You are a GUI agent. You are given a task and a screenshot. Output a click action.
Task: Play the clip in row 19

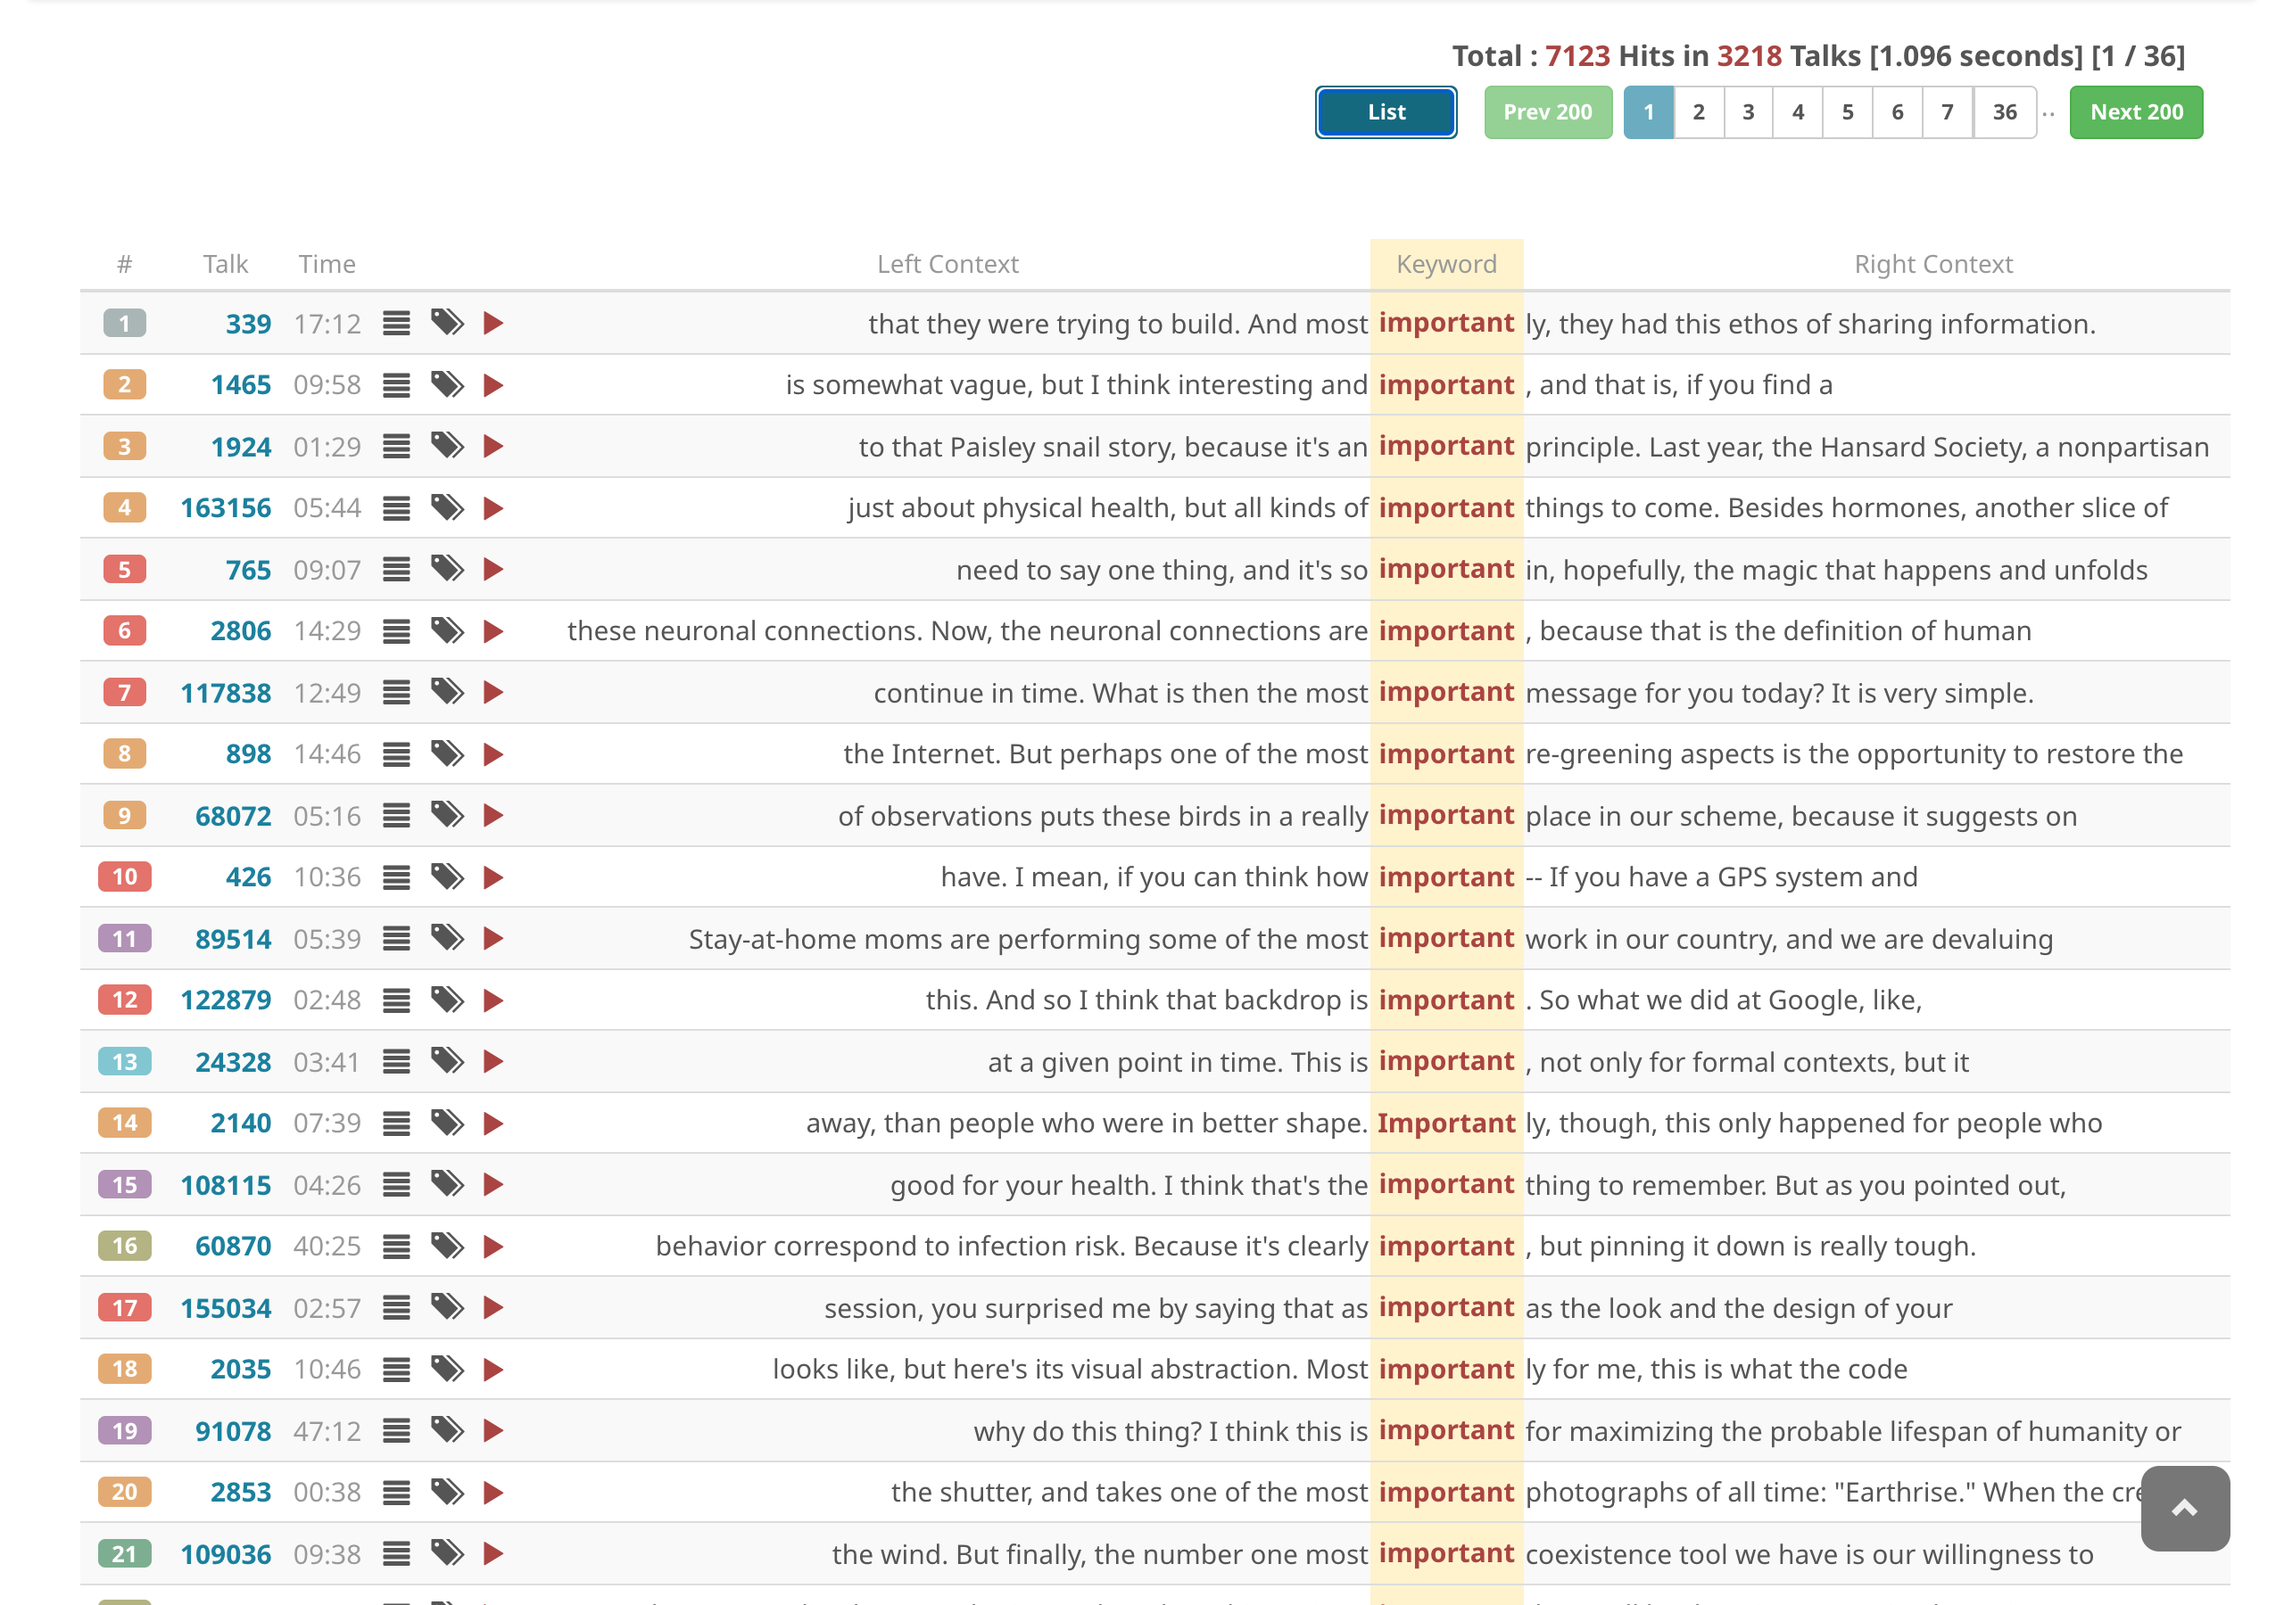tap(492, 1431)
